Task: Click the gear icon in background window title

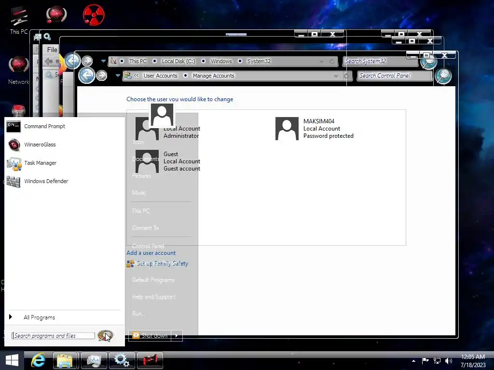Action: [47, 37]
